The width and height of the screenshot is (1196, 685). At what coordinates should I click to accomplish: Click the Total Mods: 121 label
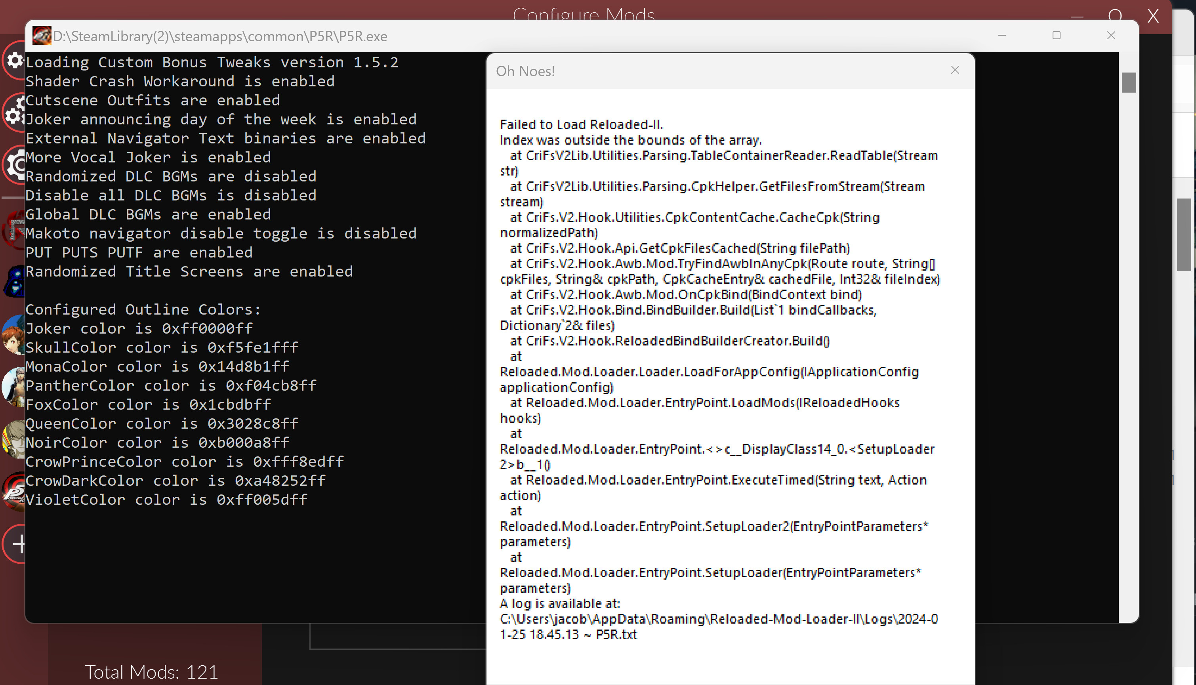coord(151,672)
